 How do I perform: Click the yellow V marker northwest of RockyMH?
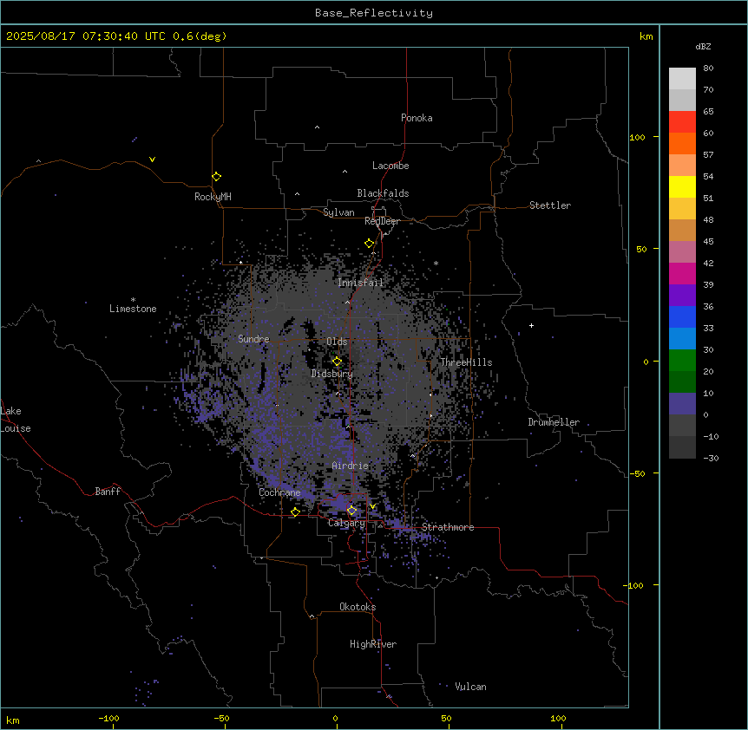[152, 160]
